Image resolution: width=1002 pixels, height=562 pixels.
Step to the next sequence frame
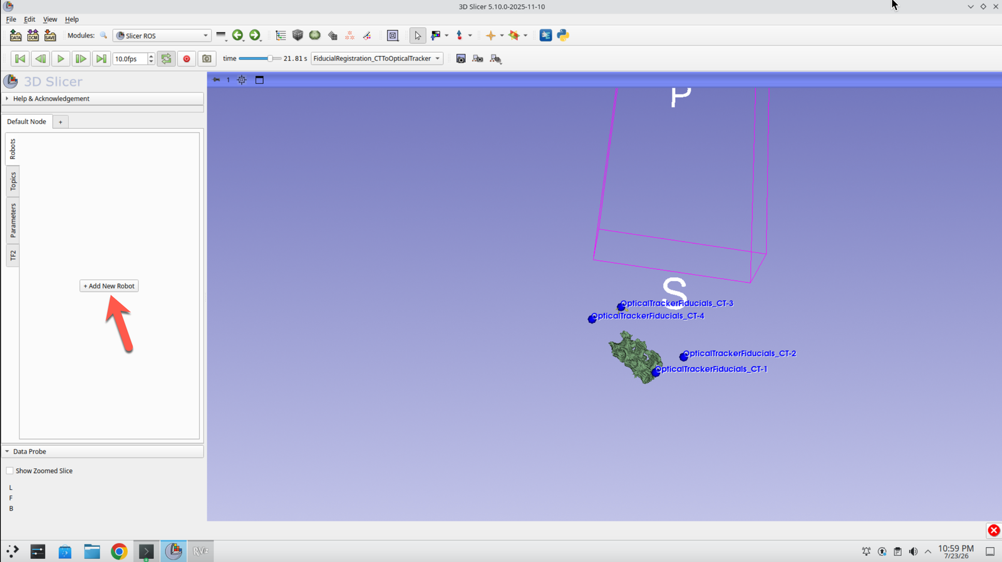(x=81, y=59)
